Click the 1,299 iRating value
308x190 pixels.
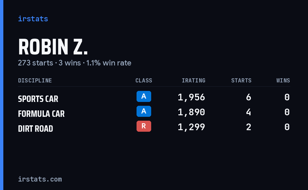click(191, 127)
